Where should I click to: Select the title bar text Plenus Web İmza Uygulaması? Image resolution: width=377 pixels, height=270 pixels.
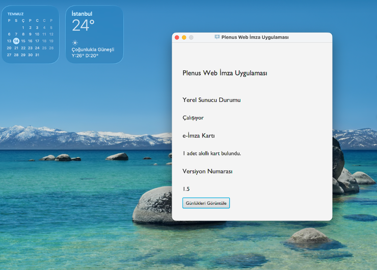(x=255, y=37)
